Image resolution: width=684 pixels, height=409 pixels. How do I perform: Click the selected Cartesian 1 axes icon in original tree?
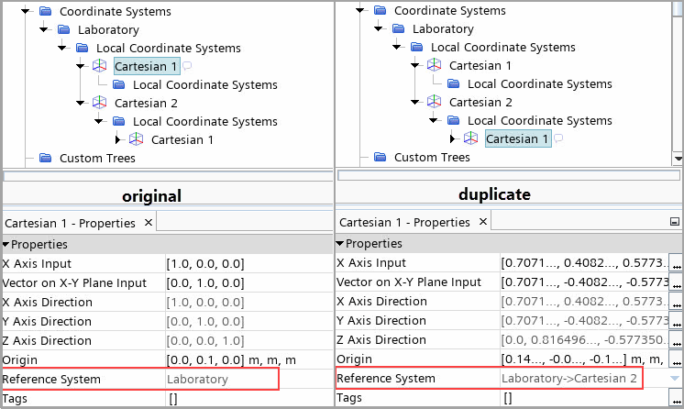pyautogui.click(x=100, y=67)
